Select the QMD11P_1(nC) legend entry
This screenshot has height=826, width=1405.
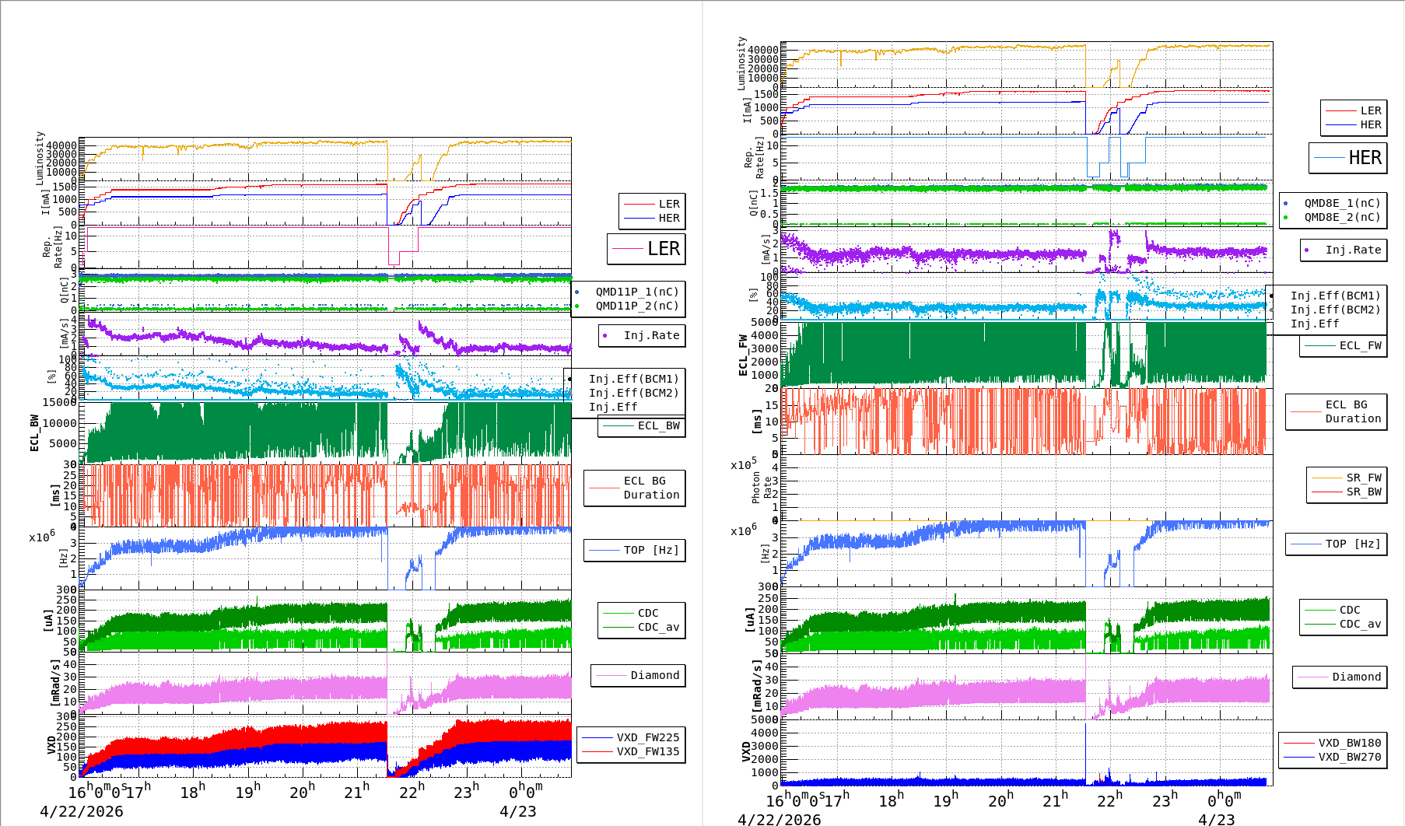click(629, 292)
